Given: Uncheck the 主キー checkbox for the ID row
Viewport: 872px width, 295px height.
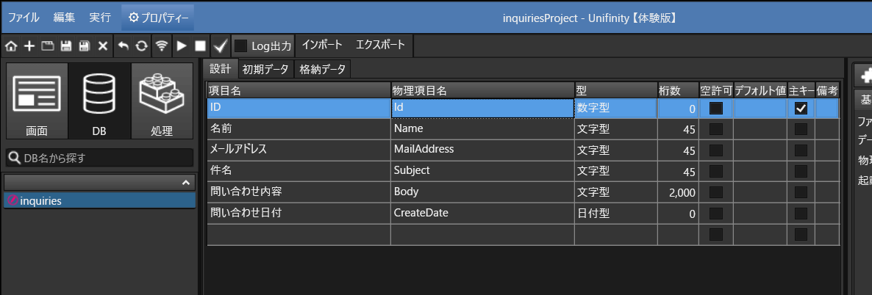Looking at the screenshot, I should pos(801,108).
